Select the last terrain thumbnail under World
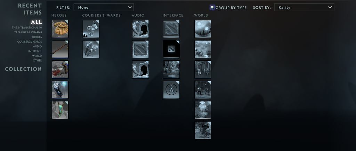The height and width of the screenshot is (151, 356). pyautogui.click(x=203, y=131)
